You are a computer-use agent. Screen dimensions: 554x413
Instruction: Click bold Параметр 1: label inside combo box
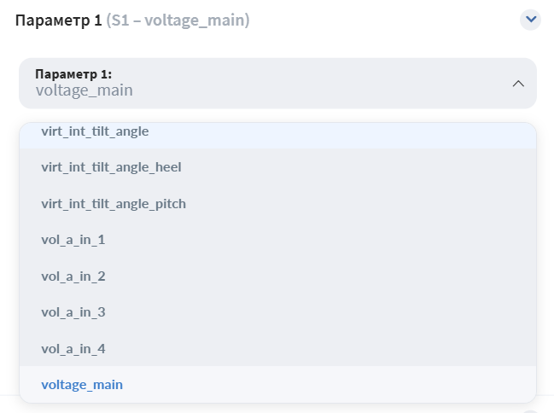tap(73, 74)
